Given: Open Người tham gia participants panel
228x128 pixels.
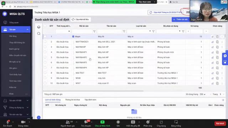Looking at the screenshot, I should 68,123.
